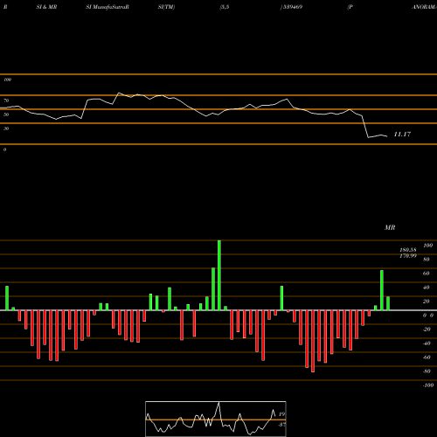Click the RSI axis label 100
Viewport: 437px width, 437px height.
(x=7, y=80)
